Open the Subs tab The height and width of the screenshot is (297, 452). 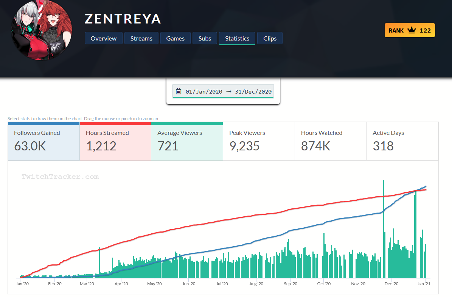click(x=205, y=38)
